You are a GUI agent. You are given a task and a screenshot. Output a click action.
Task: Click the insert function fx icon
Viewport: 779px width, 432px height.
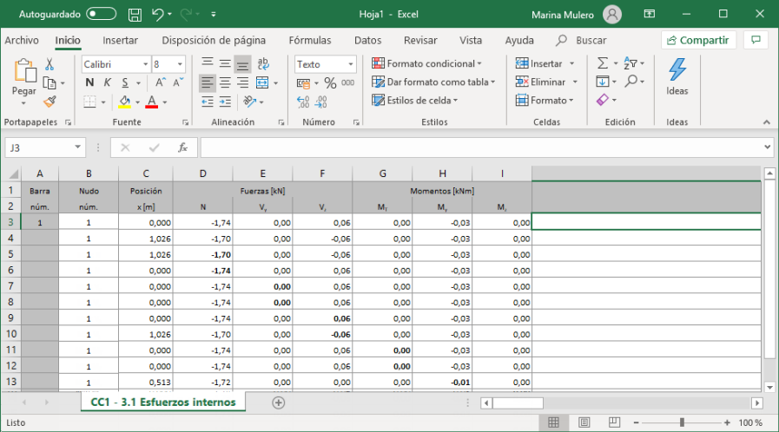click(183, 147)
